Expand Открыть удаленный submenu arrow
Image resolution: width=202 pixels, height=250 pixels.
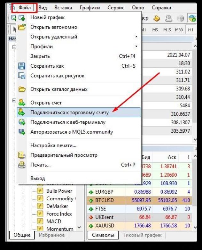(136, 37)
